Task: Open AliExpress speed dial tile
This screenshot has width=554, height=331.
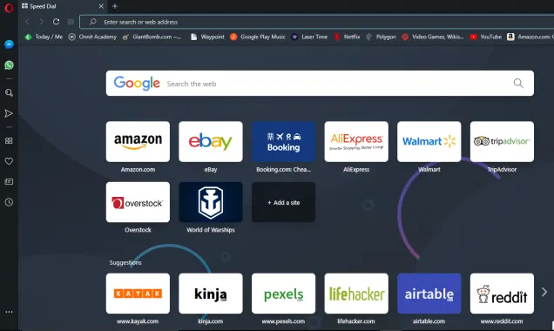Action: click(x=356, y=142)
